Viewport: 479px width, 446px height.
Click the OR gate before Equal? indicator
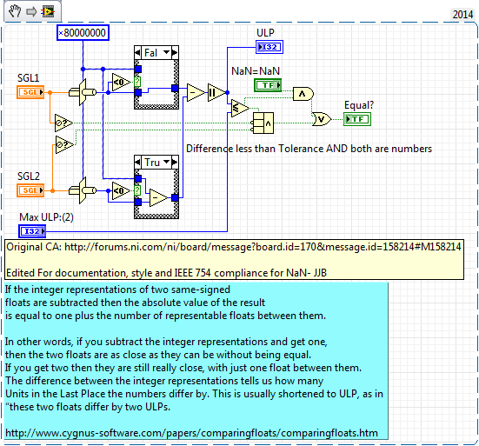(x=322, y=119)
